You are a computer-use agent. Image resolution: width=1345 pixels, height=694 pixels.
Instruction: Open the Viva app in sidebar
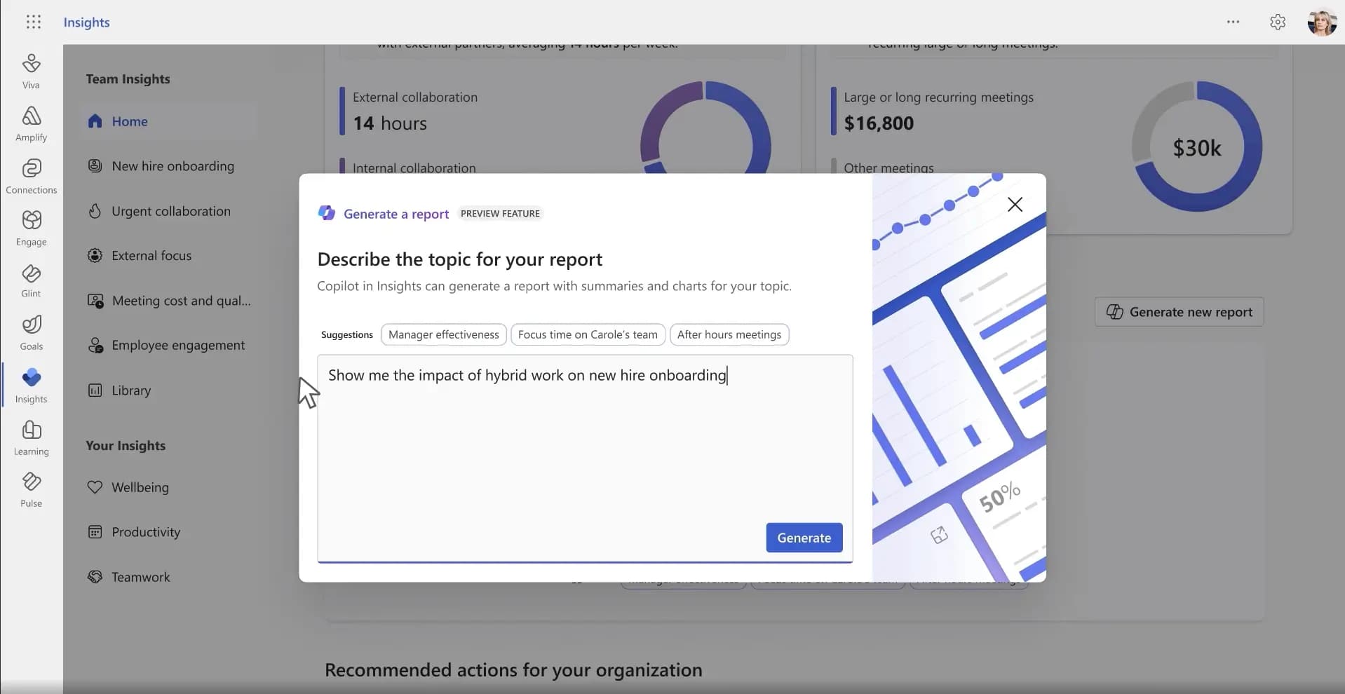[x=31, y=71]
